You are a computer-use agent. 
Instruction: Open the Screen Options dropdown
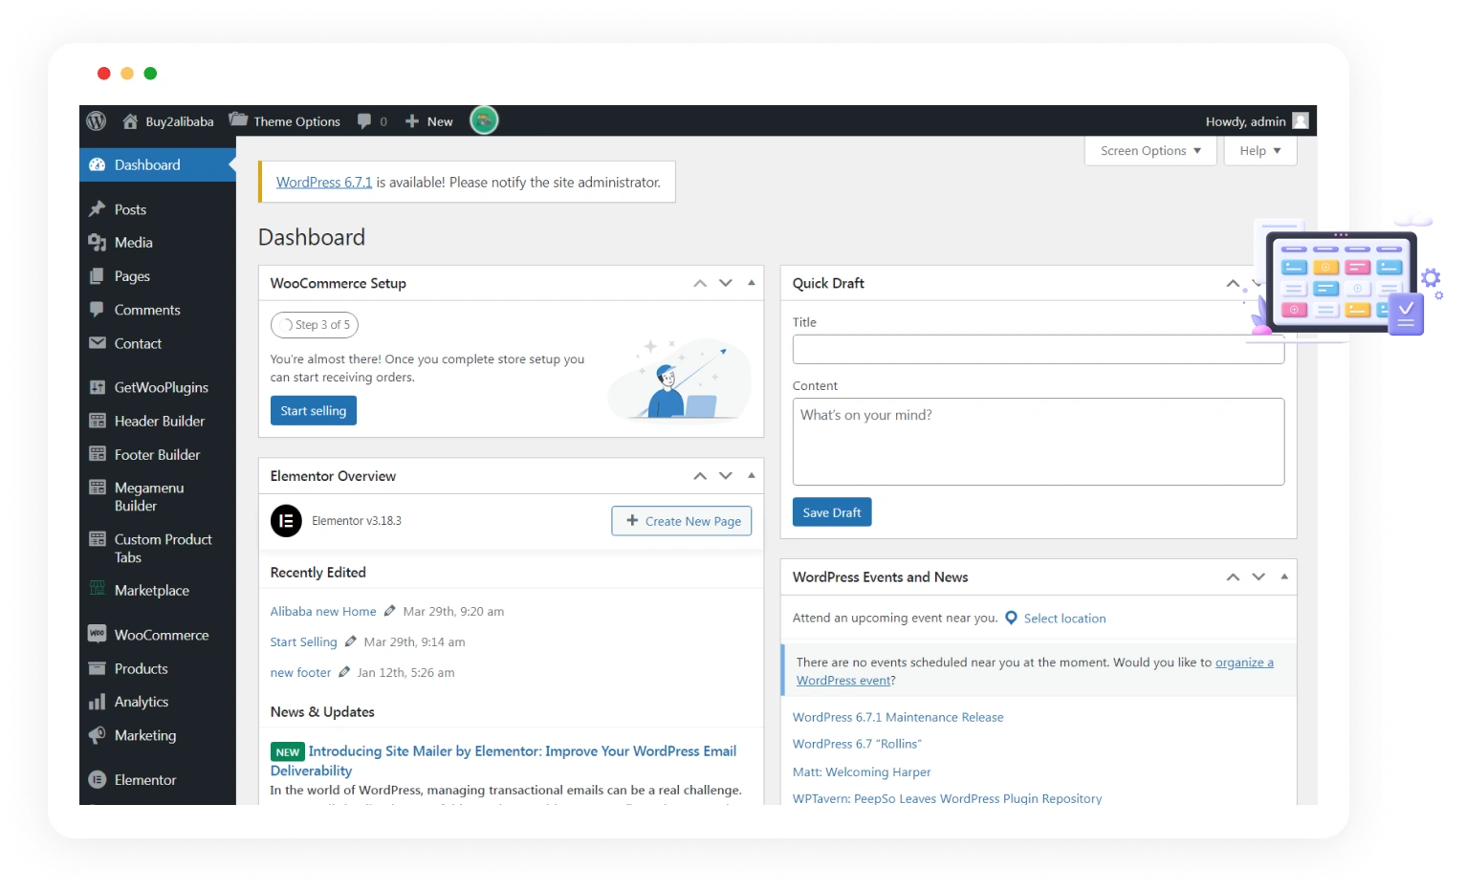pos(1150,151)
